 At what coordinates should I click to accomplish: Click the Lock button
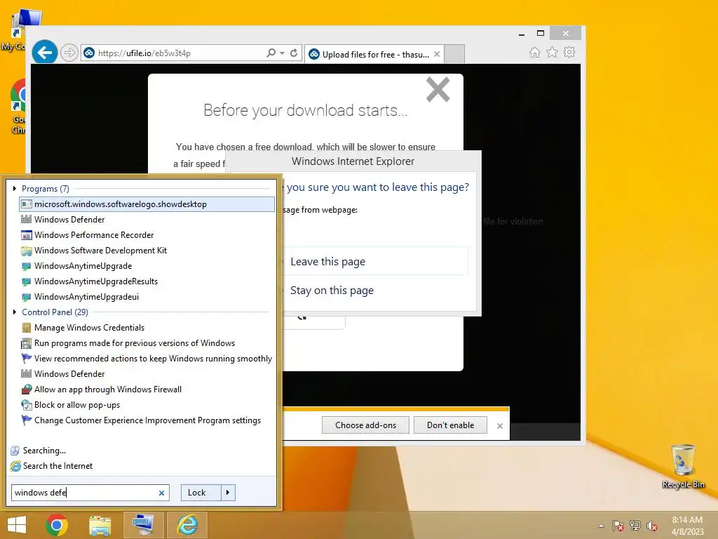pyautogui.click(x=201, y=493)
